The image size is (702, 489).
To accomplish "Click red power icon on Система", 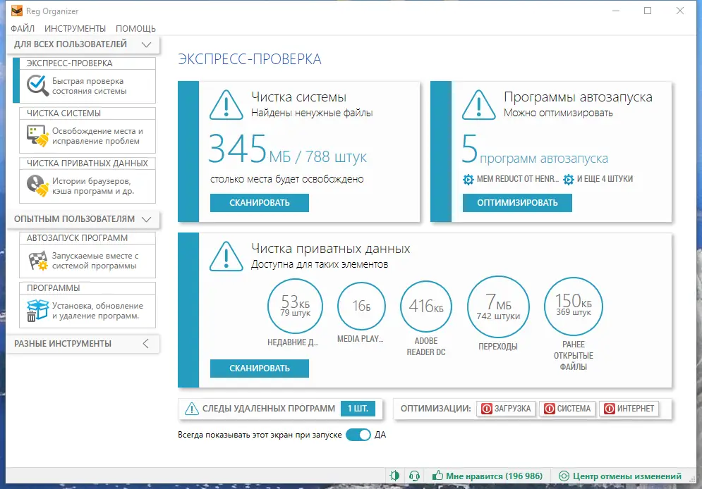I will (x=550, y=409).
